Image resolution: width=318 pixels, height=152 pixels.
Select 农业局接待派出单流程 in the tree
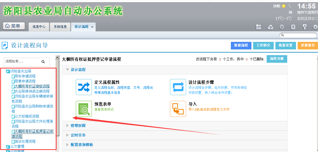(32, 91)
